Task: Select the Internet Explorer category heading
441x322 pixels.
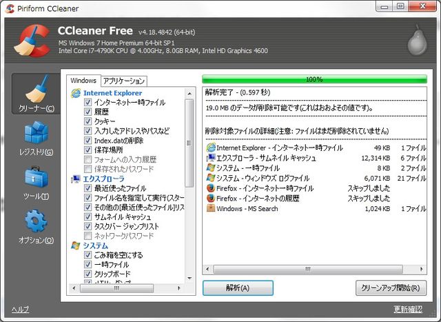Action: click(112, 93)
